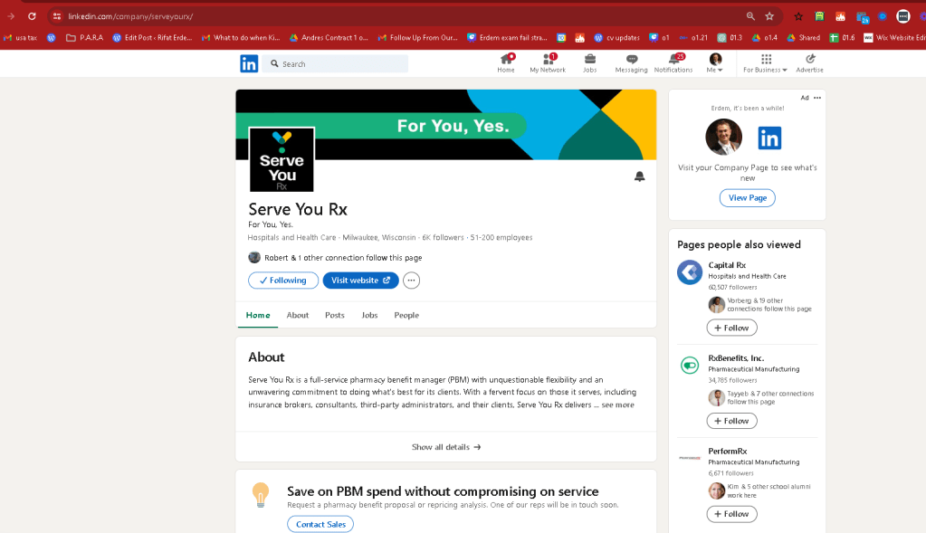Follow PerformRx
The height and width of the screenshot is (533, 926).
(x=731, y=514)
